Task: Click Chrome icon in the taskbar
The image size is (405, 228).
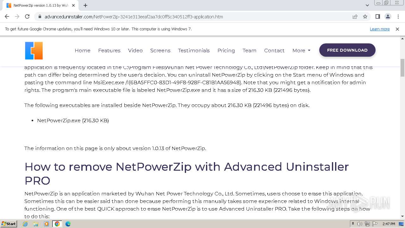Action: [x=57, y=224]
